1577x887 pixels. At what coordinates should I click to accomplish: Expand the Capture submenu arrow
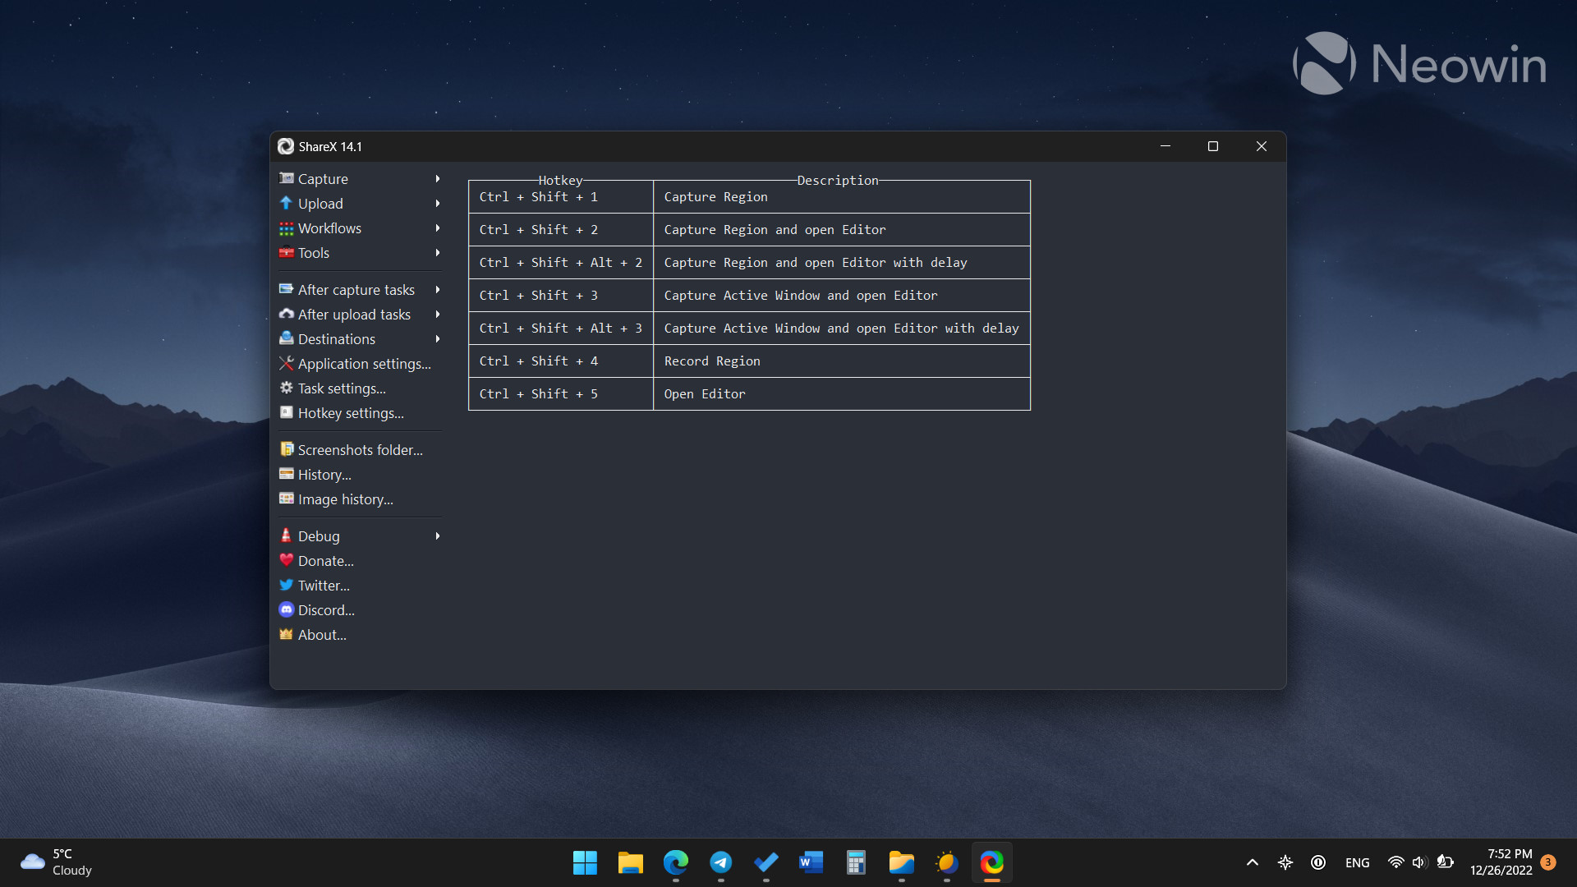438,179
